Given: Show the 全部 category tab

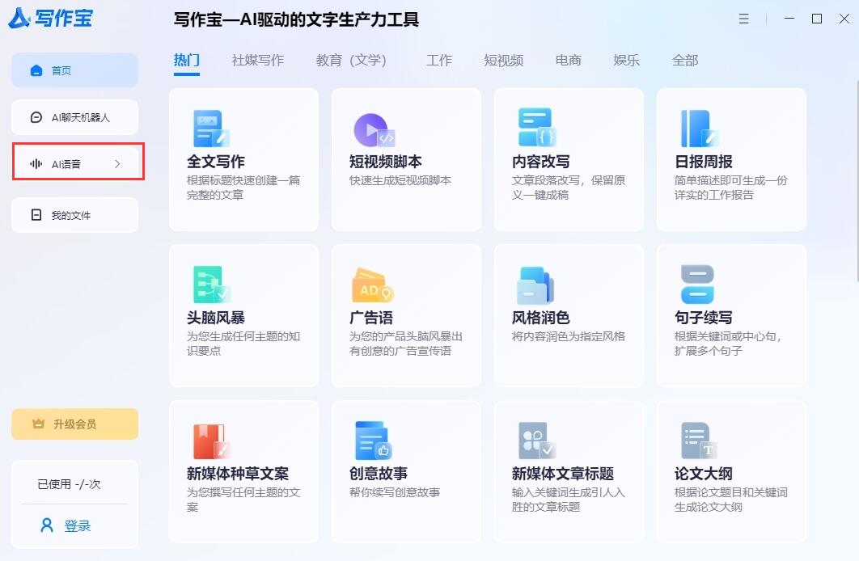Looking at the screenshot, I should pos(685,60).
